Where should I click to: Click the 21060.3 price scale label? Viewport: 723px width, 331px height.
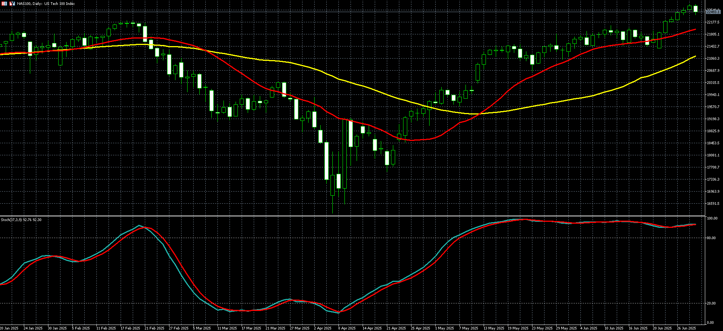[713, 59]
